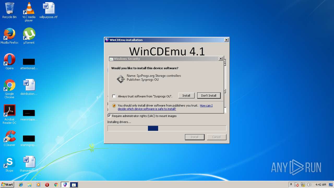Open Acrobat Reader DC shortcut
This screenshot has width=334, height=188.
9,114
